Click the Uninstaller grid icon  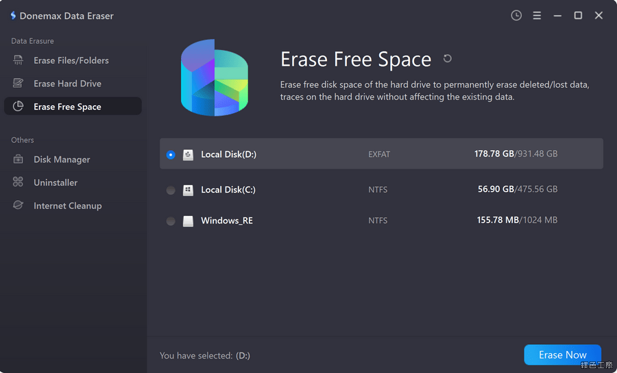[x=19, y=182]
